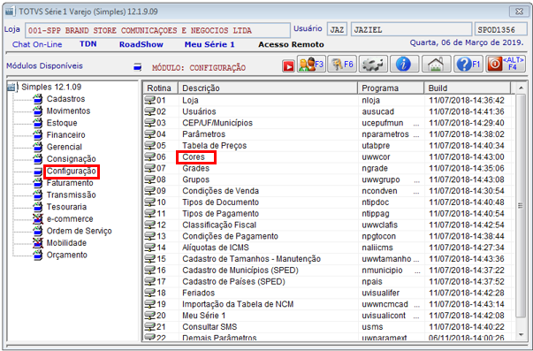Select Configuração in the module tree
533x351 pixels.
pyautogui.click(x=71, y=171)
